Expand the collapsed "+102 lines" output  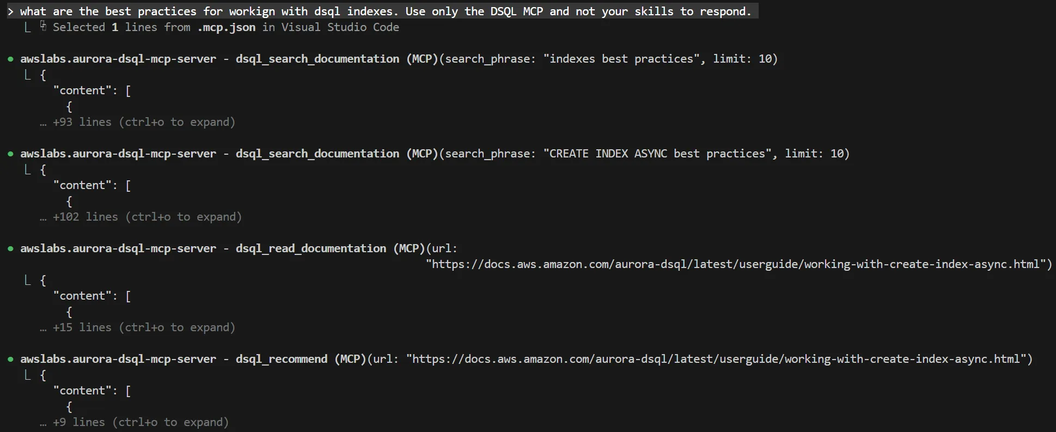(x=147, y=217)
